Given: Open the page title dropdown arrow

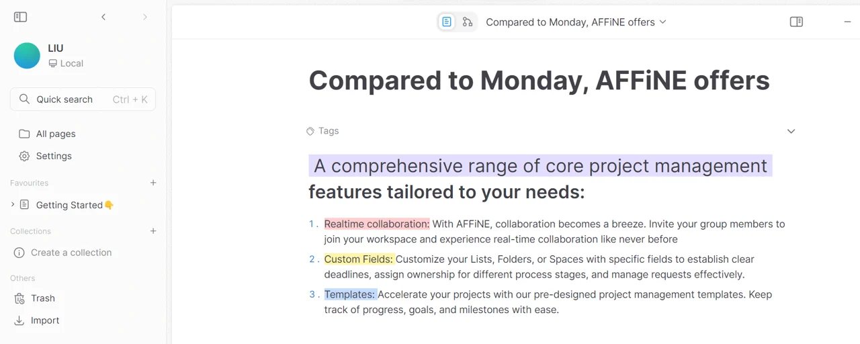Looking at the screenshot, I should 662,22.
